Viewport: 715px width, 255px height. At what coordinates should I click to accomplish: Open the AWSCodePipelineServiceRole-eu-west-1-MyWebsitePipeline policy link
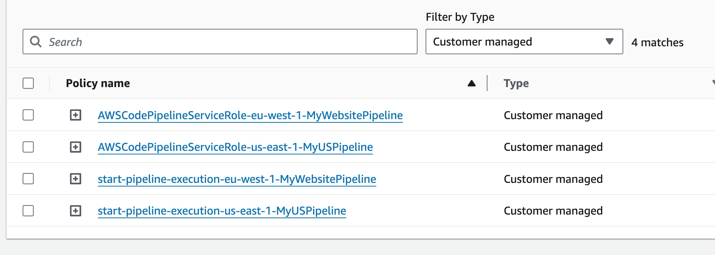(250, 115)
